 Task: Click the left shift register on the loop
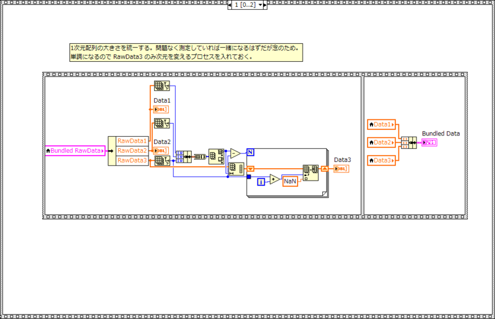tap(251, 169)
